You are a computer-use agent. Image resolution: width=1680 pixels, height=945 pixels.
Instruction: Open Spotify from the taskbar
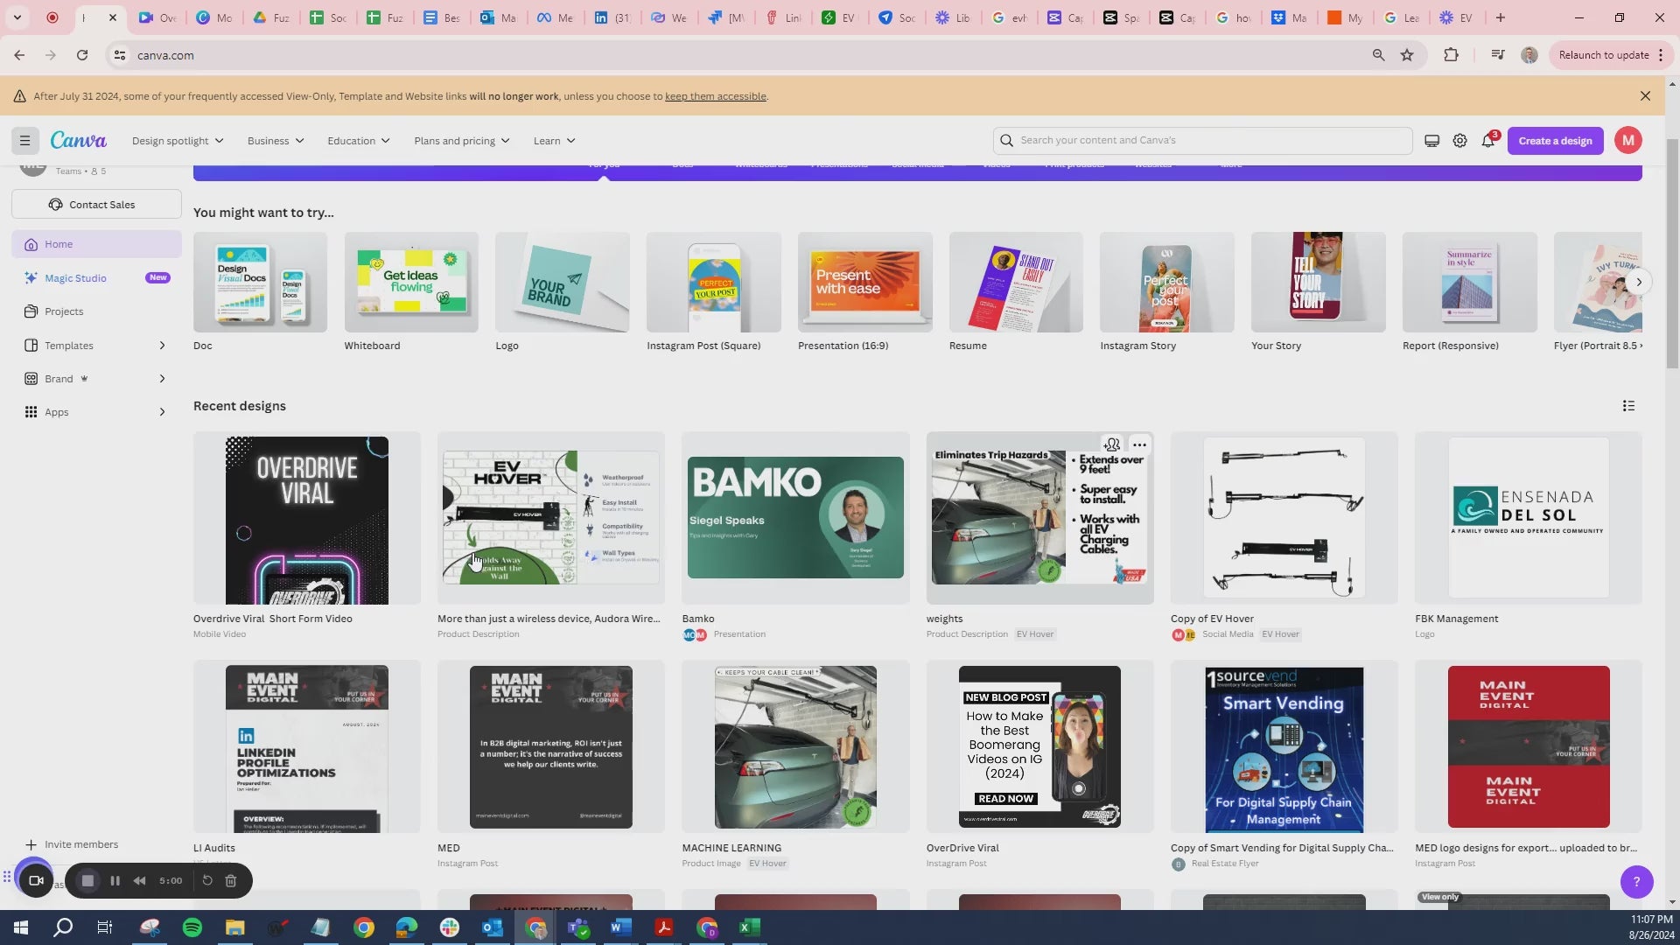click(192, 927)
